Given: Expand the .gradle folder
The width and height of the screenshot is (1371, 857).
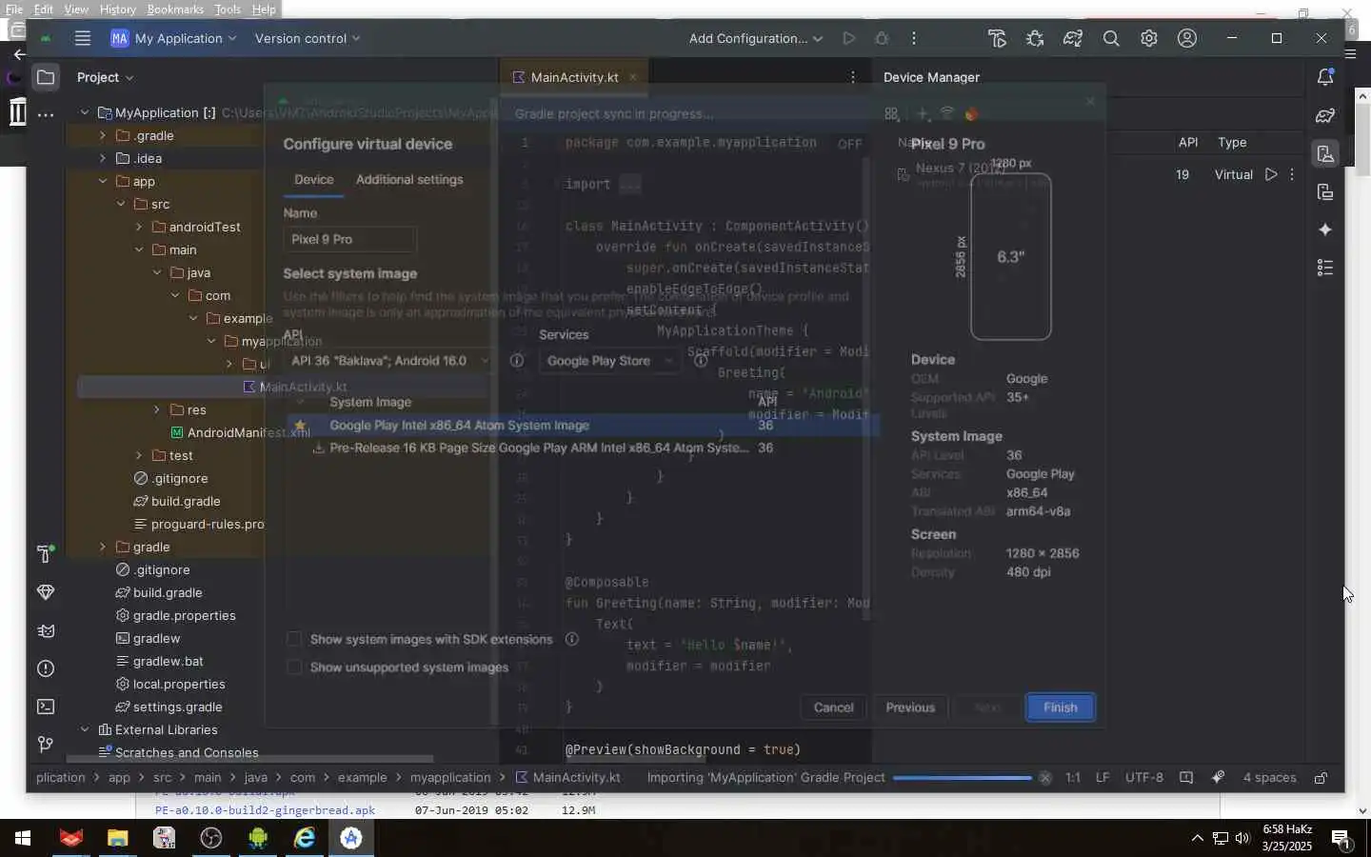Looking at the screenshot, I should tap(103, 135).
